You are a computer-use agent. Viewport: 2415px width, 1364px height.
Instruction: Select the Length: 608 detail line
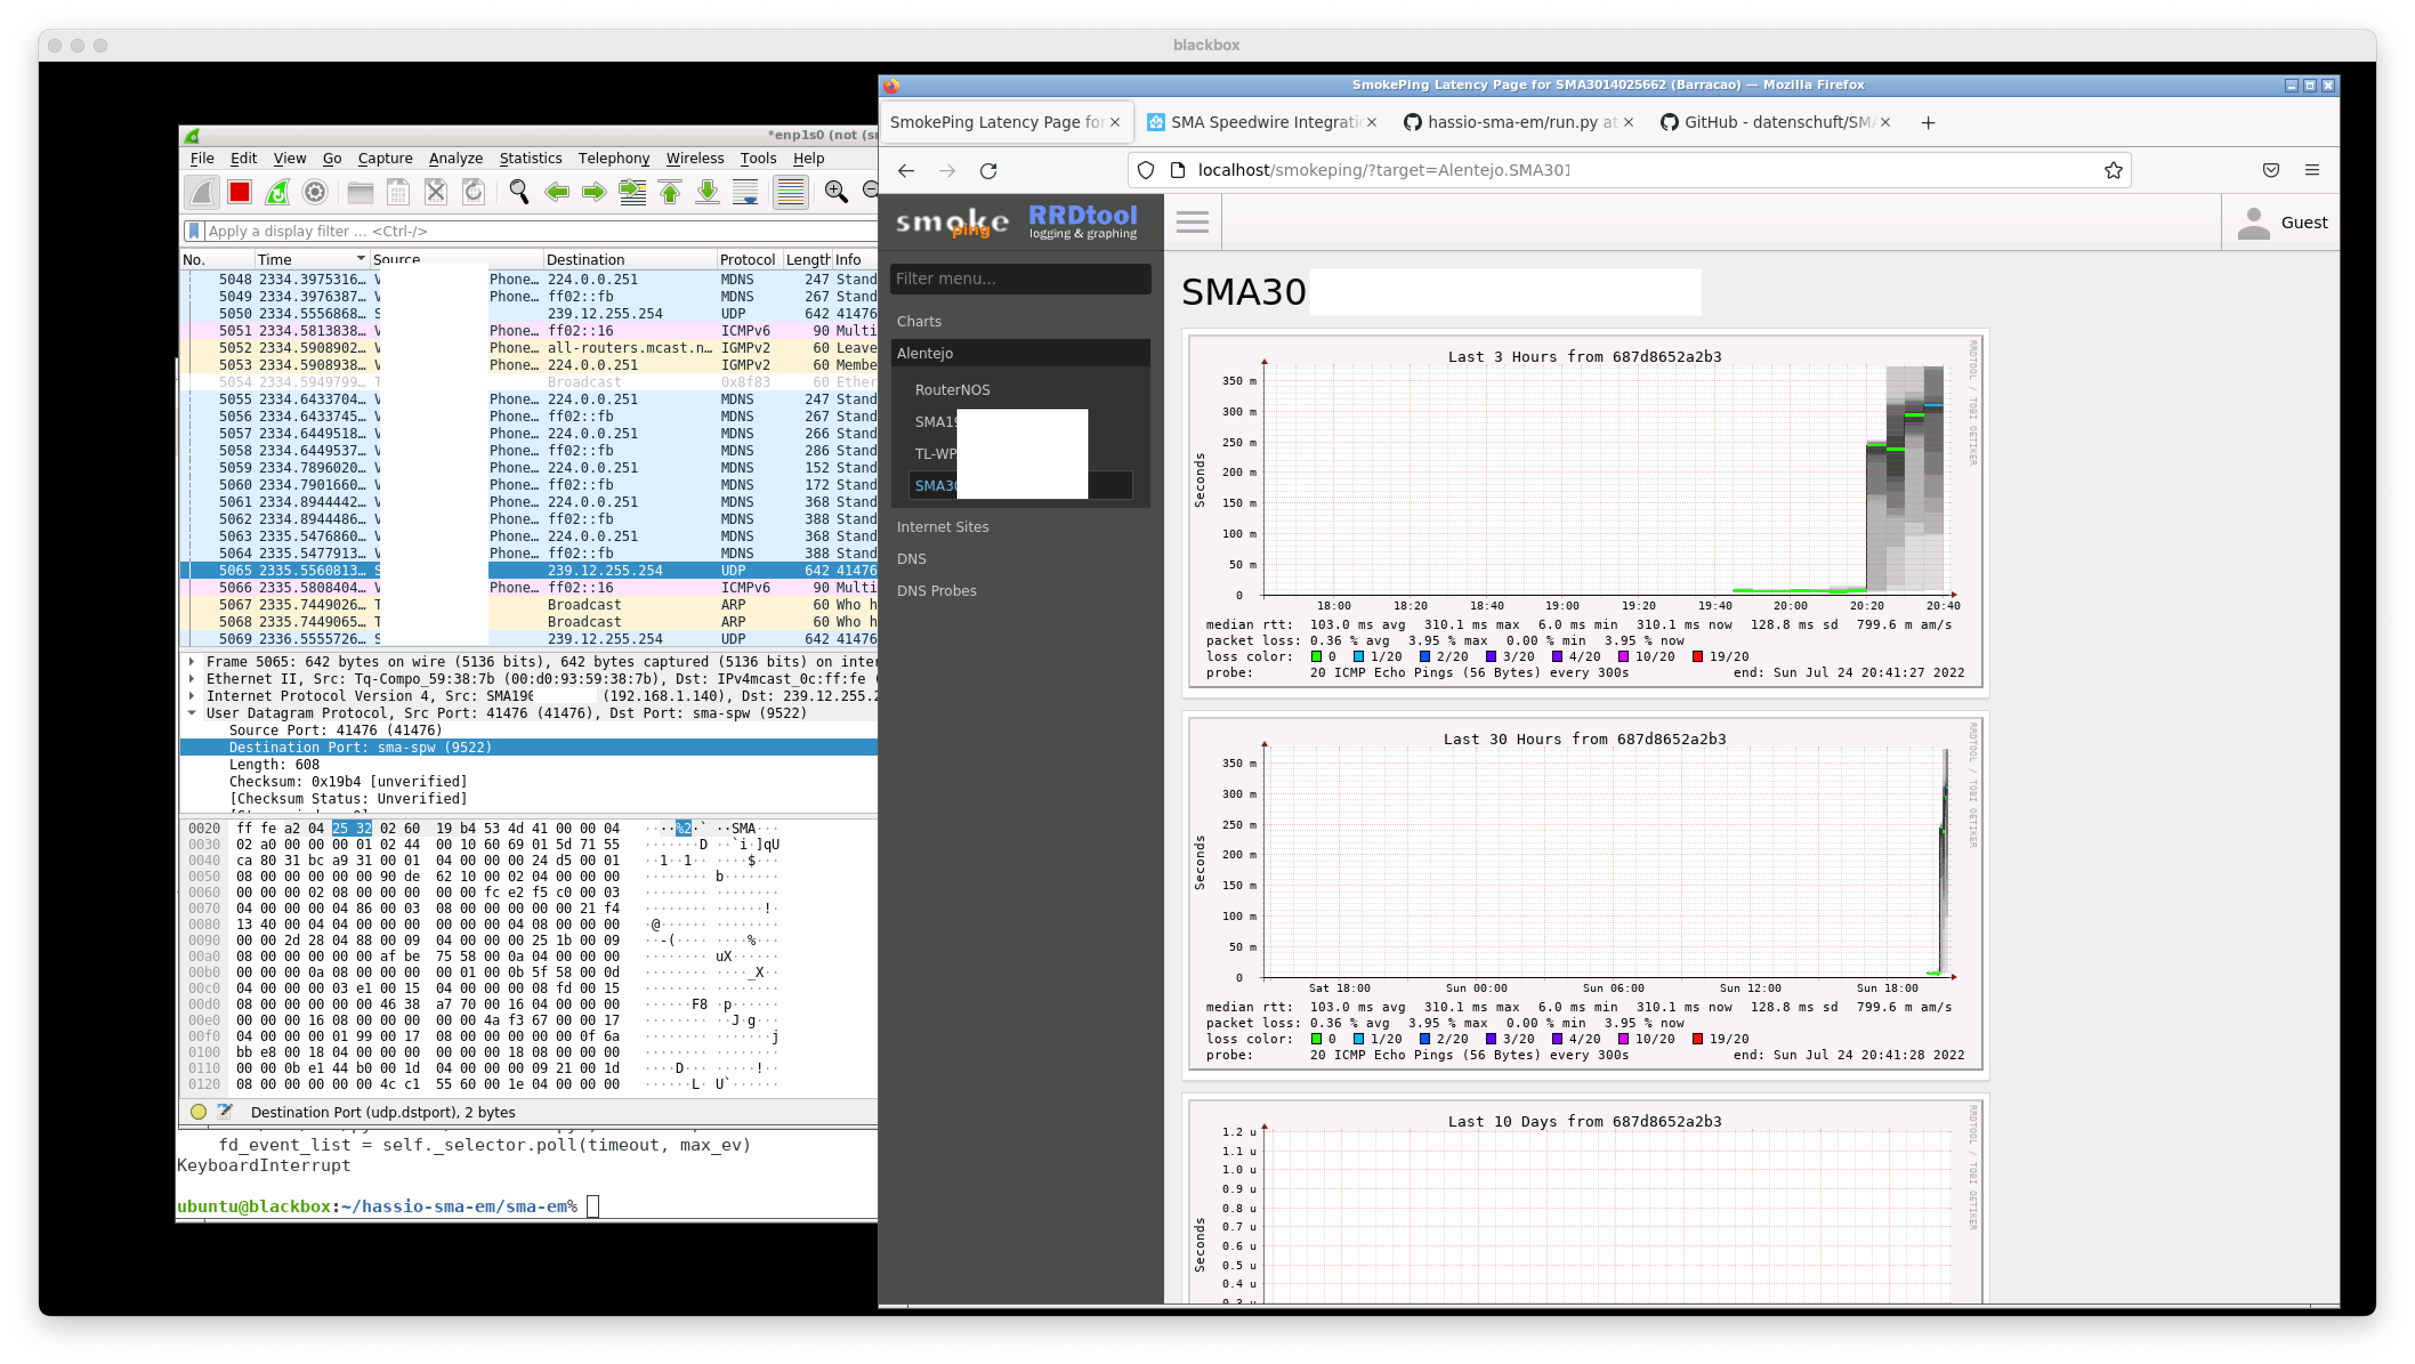(x=274, y=765)
